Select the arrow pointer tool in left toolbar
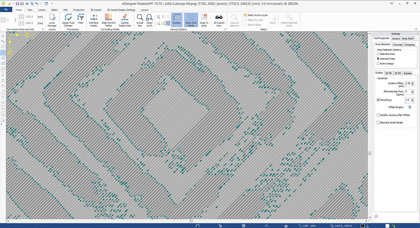Screen dimensions: 420x228 pos(3,36)
